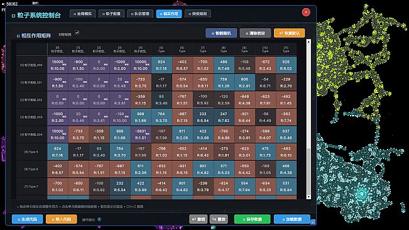Toggle the lock in the -1000 cell of row 粒子类型_003
The height and width of the screenshot is (230, 409).
(64, 116)
